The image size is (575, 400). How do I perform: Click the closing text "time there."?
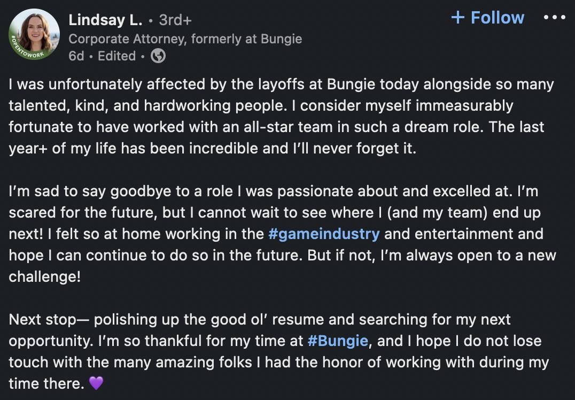46,383
